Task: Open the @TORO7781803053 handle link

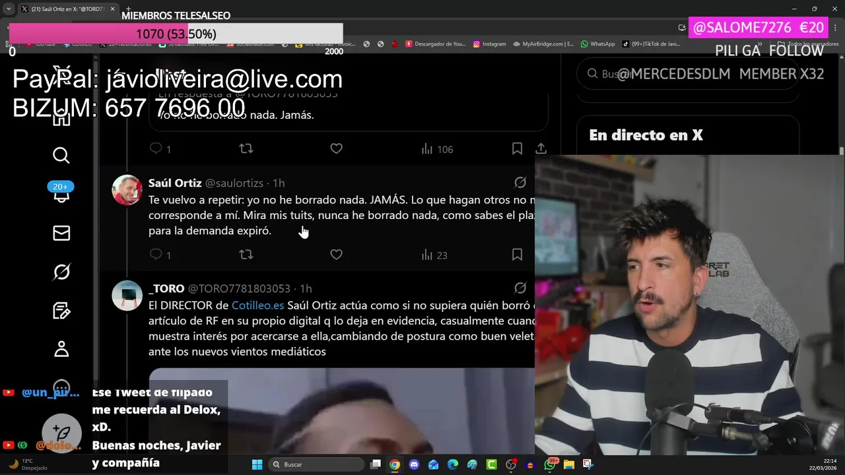Action: click(239, 288)
